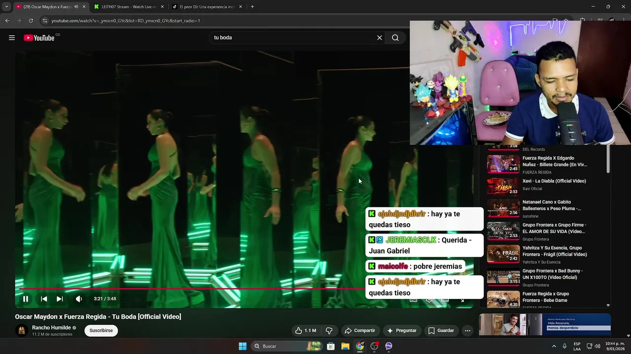The height and width of the screenshot is (354, 631).
Task: Mute the YouTube tab audio icon
Action: (x=76, y=7)
